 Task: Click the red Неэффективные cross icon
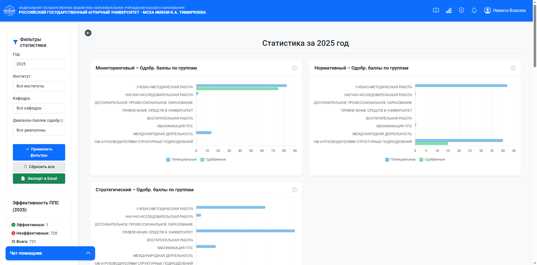pyautogui.click(x=13, y=233)
